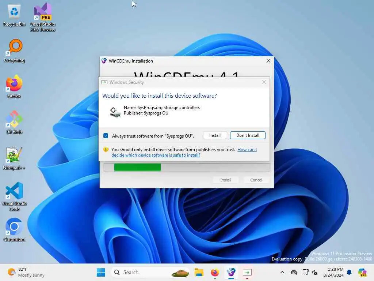The image size is (374, 281).
Task: Click the muted volume tray icon
Action: pyautogui.click(x=315, y=272)
